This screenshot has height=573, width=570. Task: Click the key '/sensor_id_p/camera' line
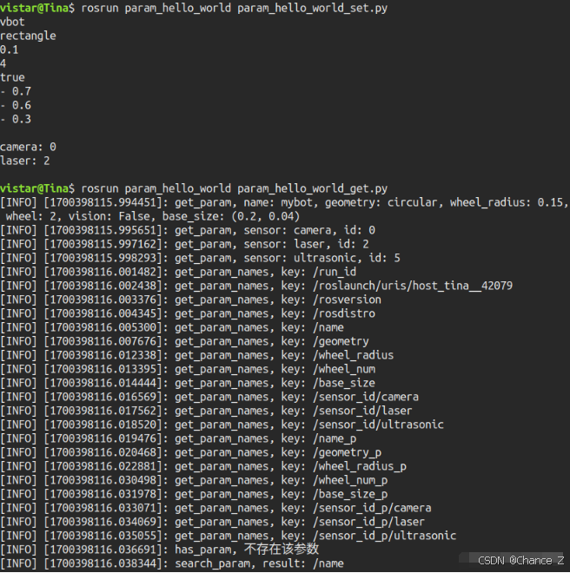(x=215, y=508)
